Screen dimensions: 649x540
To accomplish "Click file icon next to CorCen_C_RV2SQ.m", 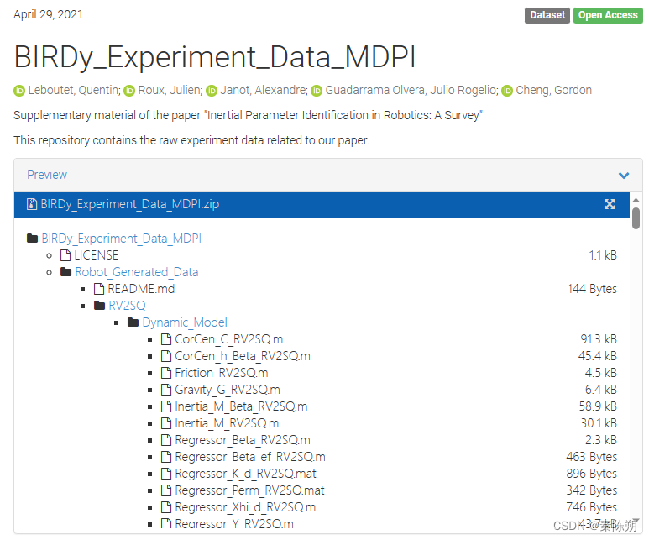I will (x=166, y=339).
